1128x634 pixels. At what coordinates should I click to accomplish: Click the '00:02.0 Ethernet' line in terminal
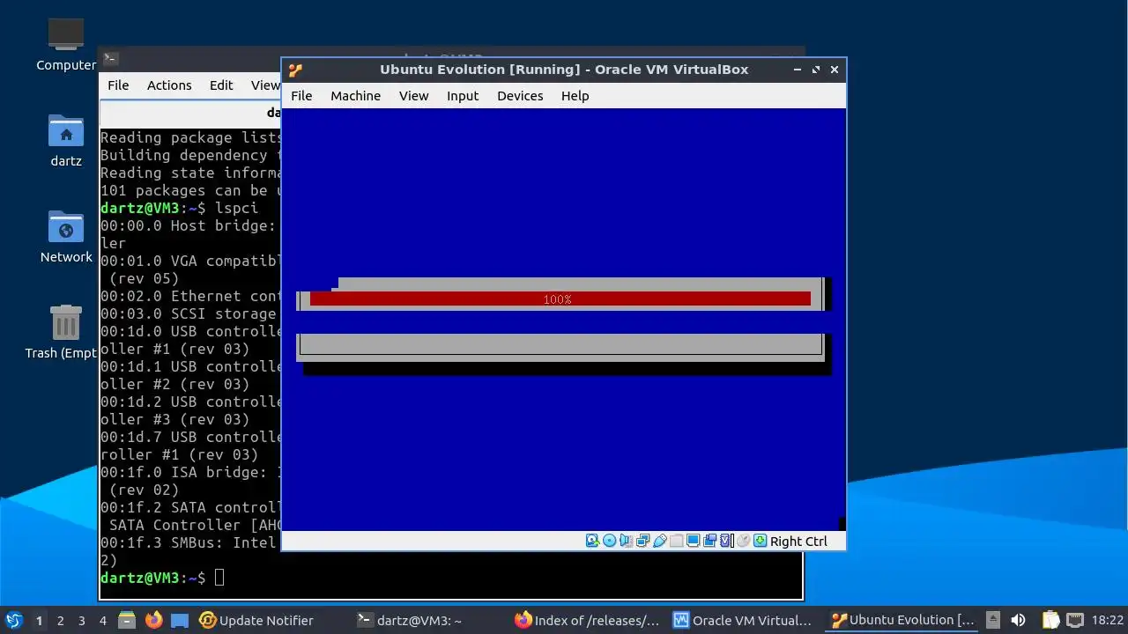point(190,296)
